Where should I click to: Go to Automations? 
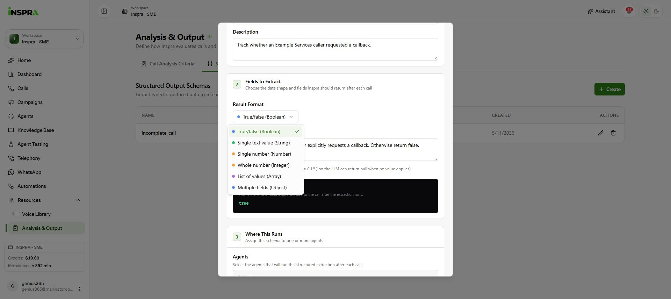tap(45, 186)
